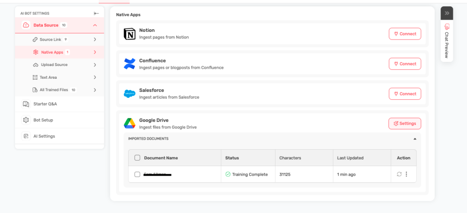
Task: Click the Salesforce cloud logo
Action: coord(130,94)
